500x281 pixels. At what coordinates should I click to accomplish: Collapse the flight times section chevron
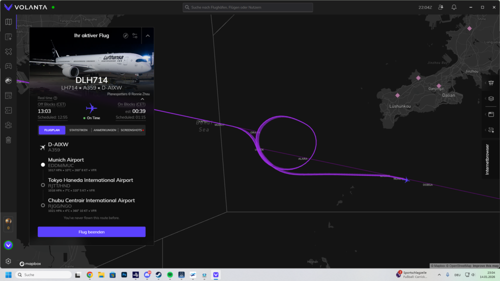click(142, 99)
